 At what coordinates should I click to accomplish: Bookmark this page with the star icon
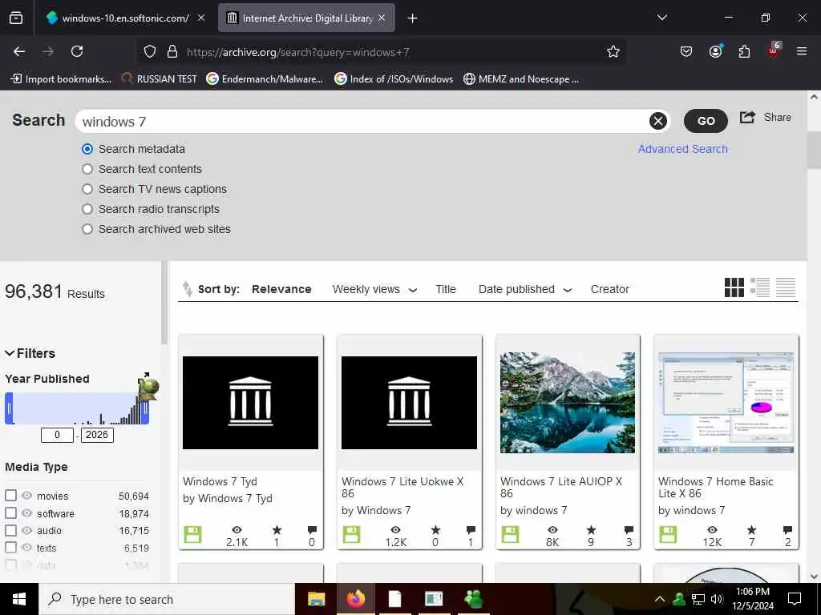(613, 51)
